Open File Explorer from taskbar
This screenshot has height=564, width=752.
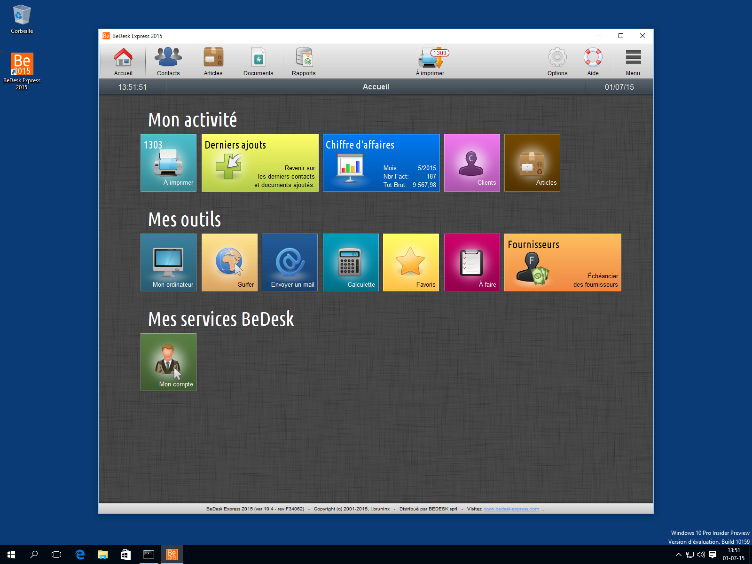[102, 555]
